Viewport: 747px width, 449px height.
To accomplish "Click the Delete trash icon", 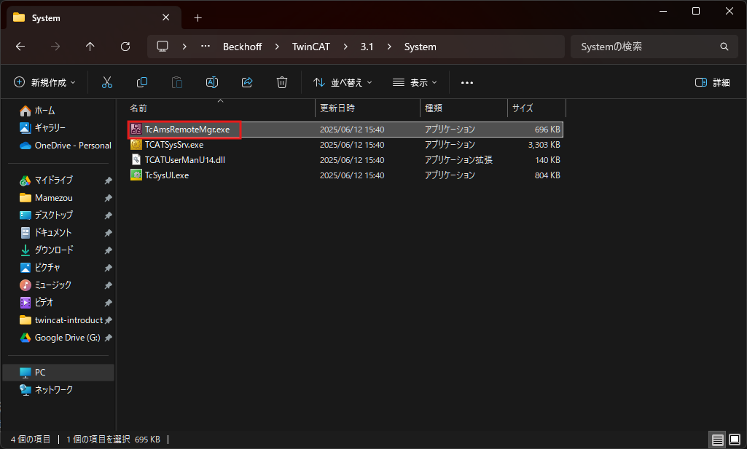I will 282,83.
